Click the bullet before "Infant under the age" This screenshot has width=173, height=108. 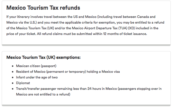[x=13, y=78]
